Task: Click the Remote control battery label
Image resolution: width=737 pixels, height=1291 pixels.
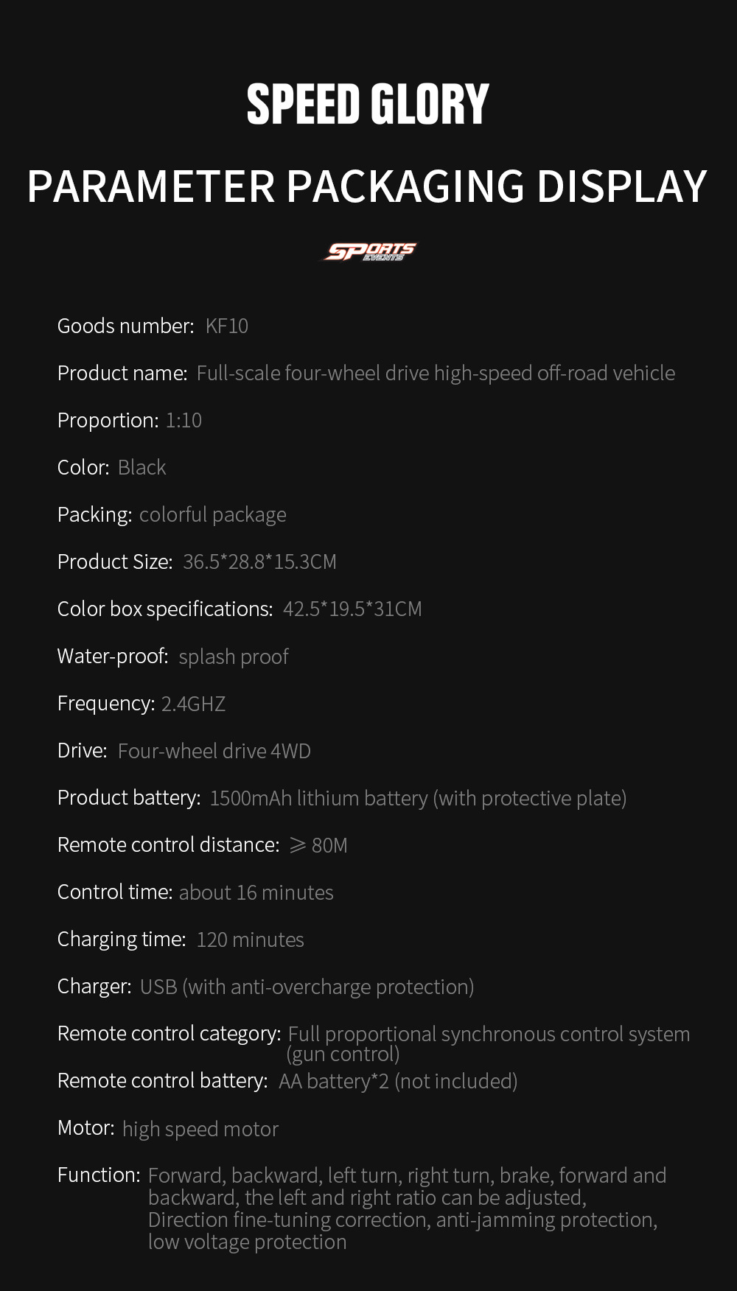Action: [163, 1081]
